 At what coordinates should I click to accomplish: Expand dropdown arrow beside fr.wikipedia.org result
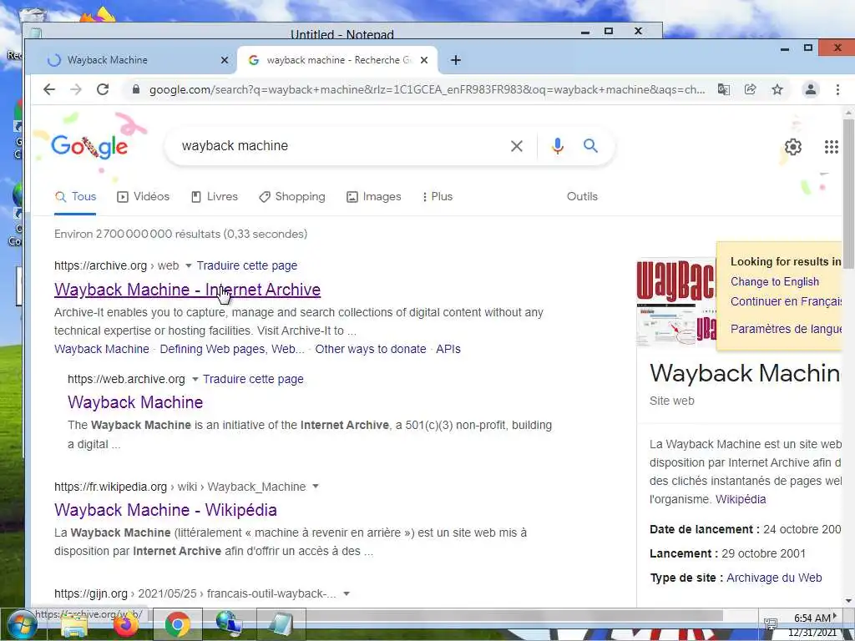pyautogui.click(x=315, y=487)
